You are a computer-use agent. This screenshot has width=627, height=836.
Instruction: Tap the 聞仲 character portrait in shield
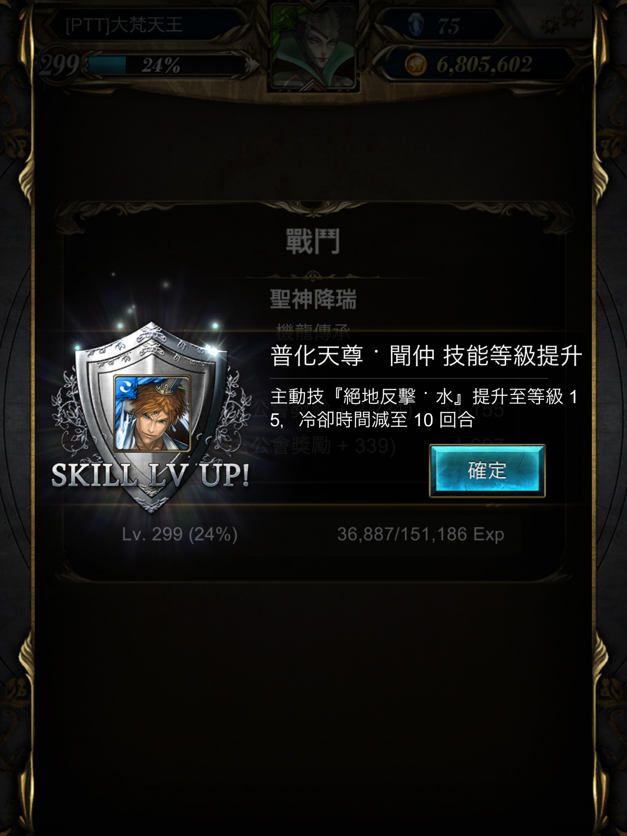[x=152, y=413]
